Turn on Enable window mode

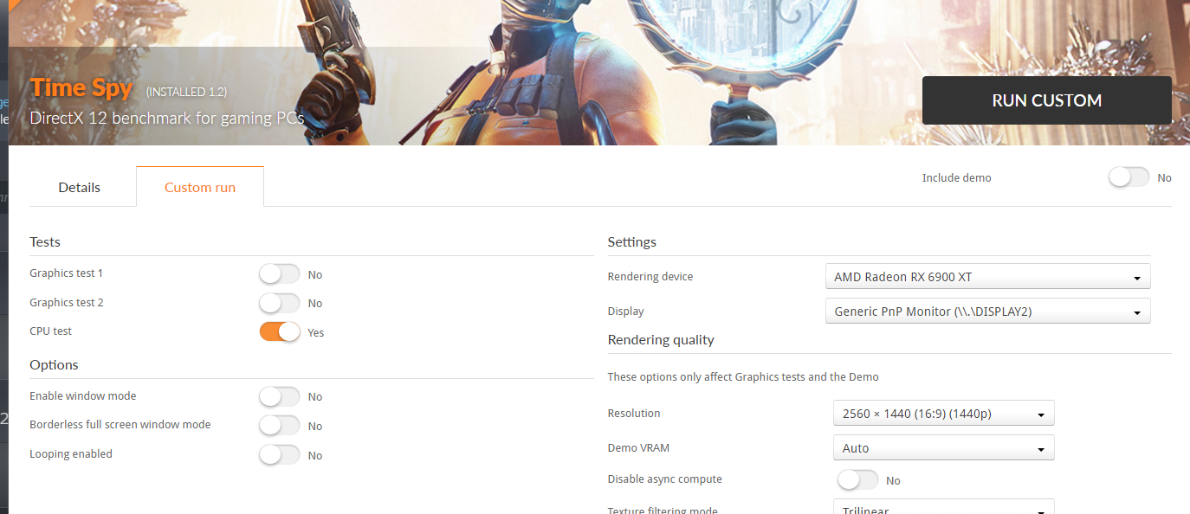[280, 396]
